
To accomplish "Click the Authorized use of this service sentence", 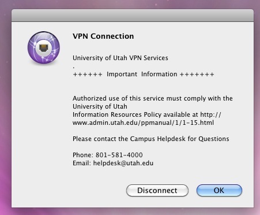I will coord(153,98).
